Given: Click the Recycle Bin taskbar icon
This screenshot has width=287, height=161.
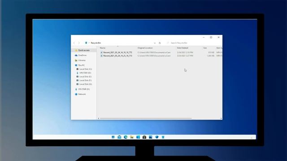Looking at the screenshot, I should pyautogui.click(x=163, y=137).
